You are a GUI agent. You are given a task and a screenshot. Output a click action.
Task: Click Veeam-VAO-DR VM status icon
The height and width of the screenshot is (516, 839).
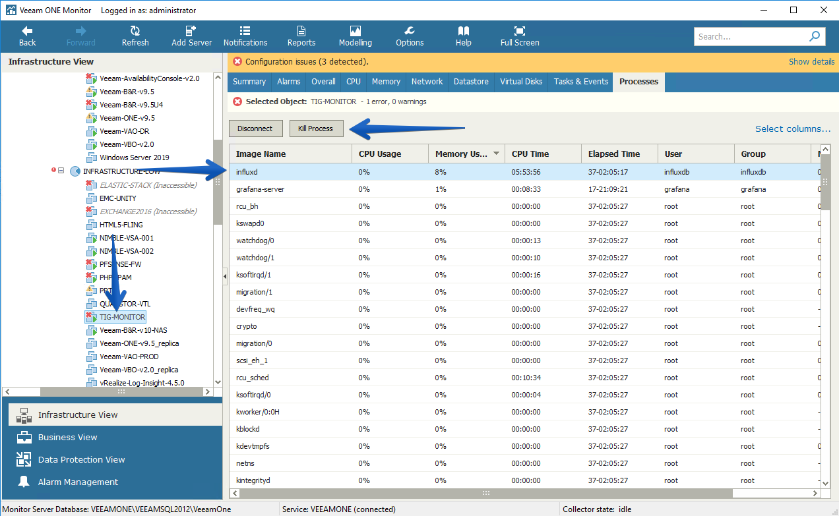point(92,131)
